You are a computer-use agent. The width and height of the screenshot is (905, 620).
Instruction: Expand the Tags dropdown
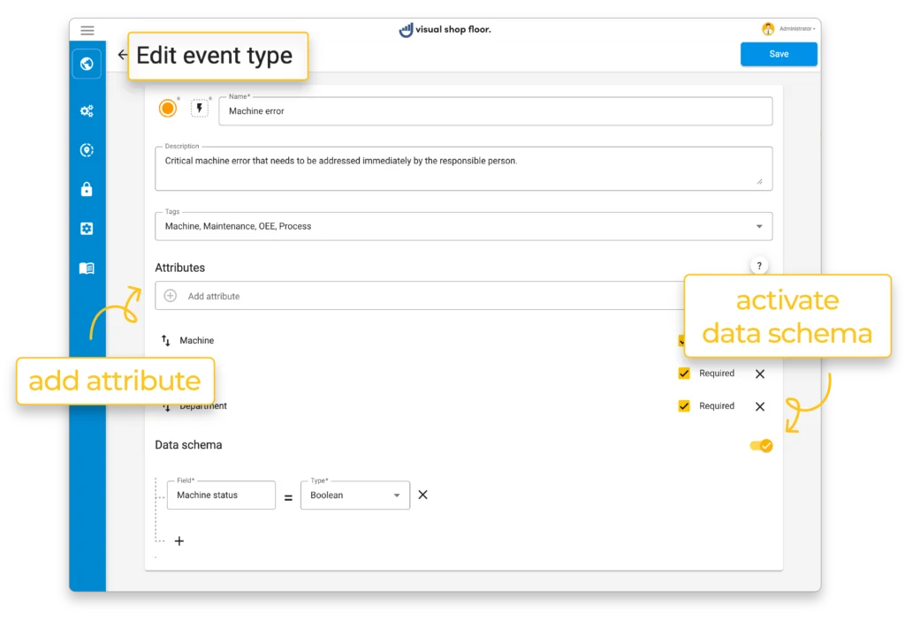pyautogui.click(x=758, y=226)
